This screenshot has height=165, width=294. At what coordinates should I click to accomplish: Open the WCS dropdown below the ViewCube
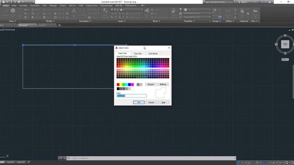click(x=285, y=60)
